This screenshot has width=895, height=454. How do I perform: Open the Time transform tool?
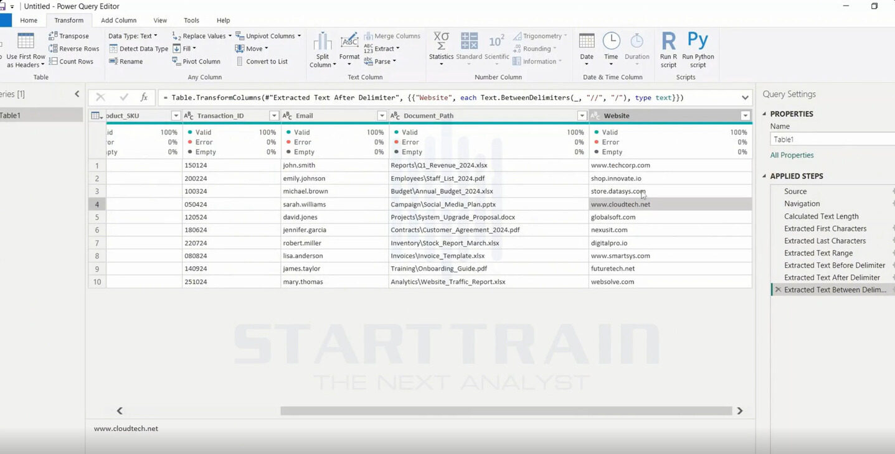[611, 50]
